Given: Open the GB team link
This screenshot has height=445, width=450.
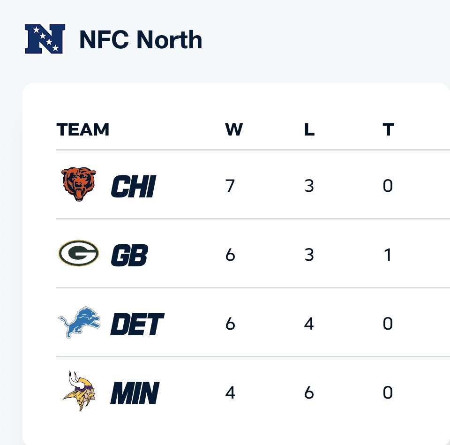Looking at the screenshot, I should pos(129,256).
